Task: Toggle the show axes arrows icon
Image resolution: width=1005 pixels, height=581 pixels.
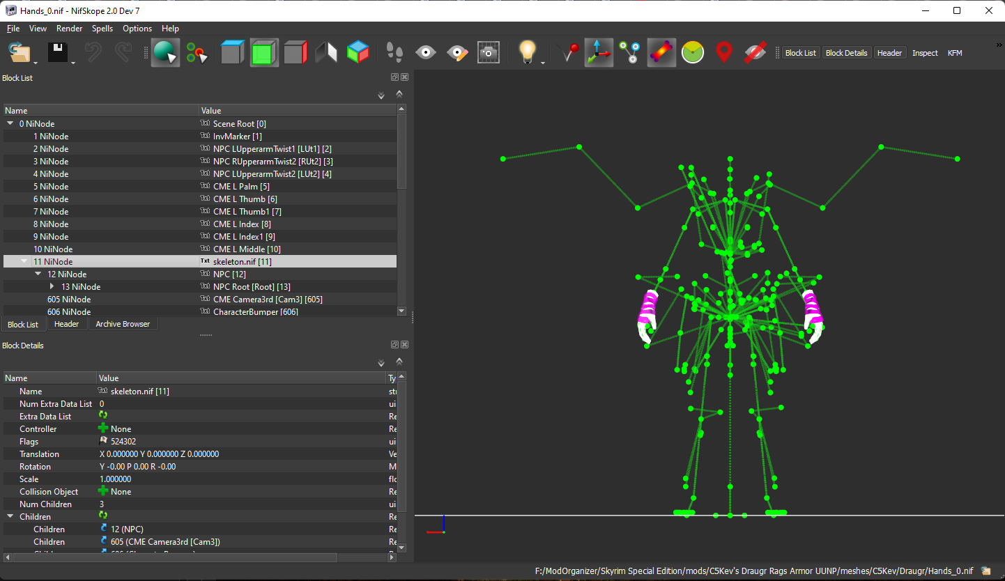Action: click(599, 53)
